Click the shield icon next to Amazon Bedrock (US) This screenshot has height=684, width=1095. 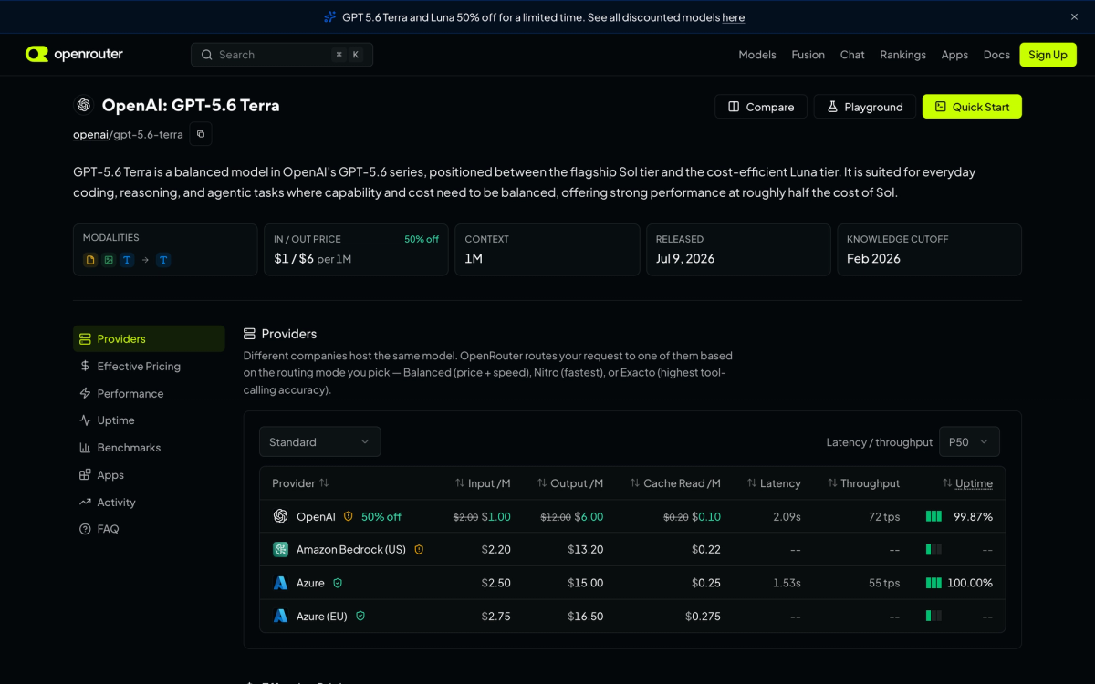tap(419, 550)
